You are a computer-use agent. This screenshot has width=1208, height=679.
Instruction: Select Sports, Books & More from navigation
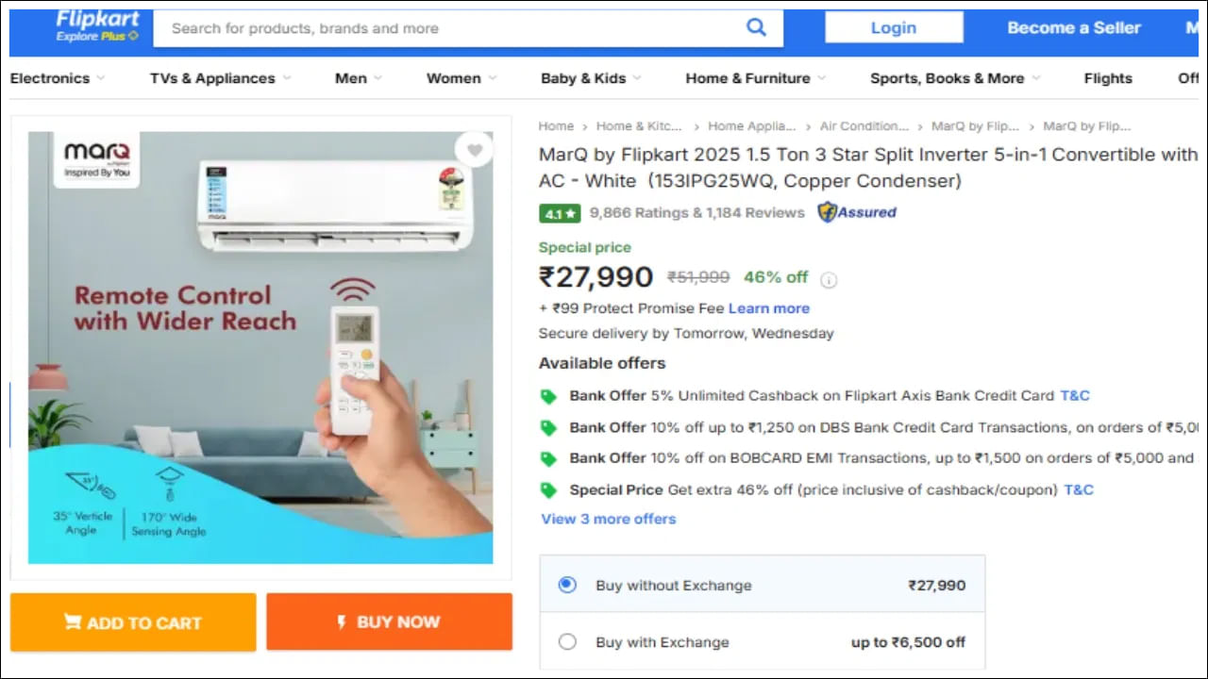point(947,78)
